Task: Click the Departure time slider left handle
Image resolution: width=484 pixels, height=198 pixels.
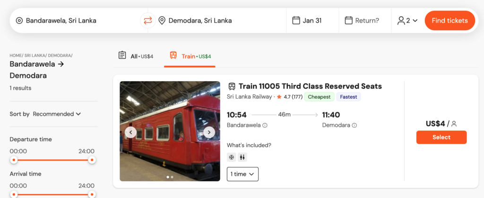Action: pyautogui.click(x=14, y=160)
